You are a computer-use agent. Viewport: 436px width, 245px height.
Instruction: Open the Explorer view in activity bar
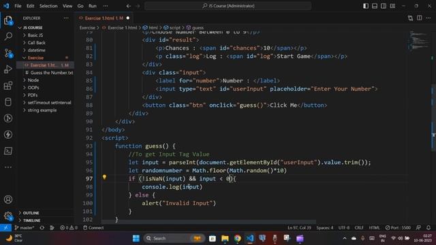8,20
